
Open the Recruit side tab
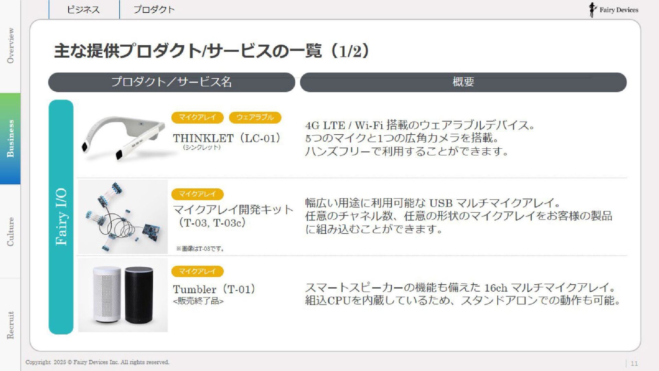pos(10,325)
